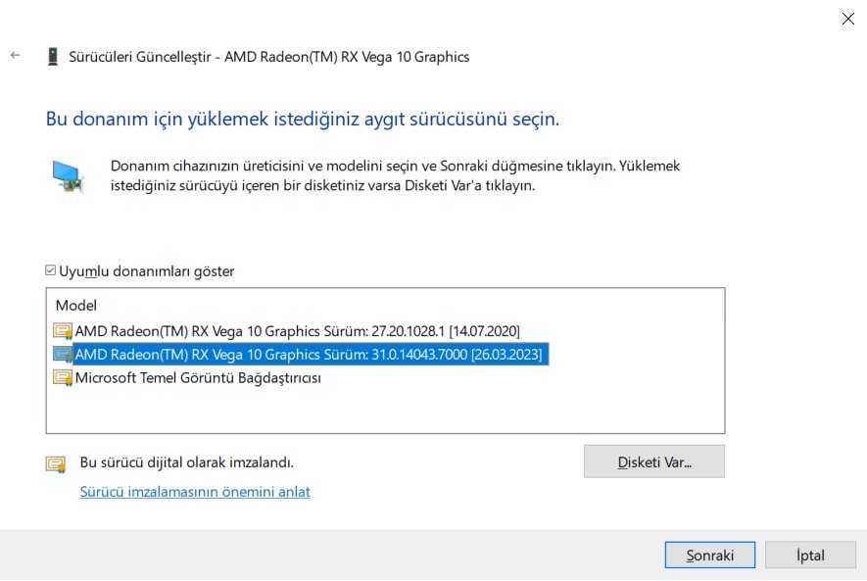The height and width of the screenshot is (581, 867).
Task: Click the display adapter hardware icon
Action: coord(68,176)
